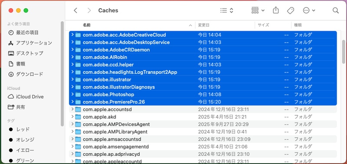Select the com.apple.akd name text
Viewport: 347px width, 164px height.
point(99,117)
